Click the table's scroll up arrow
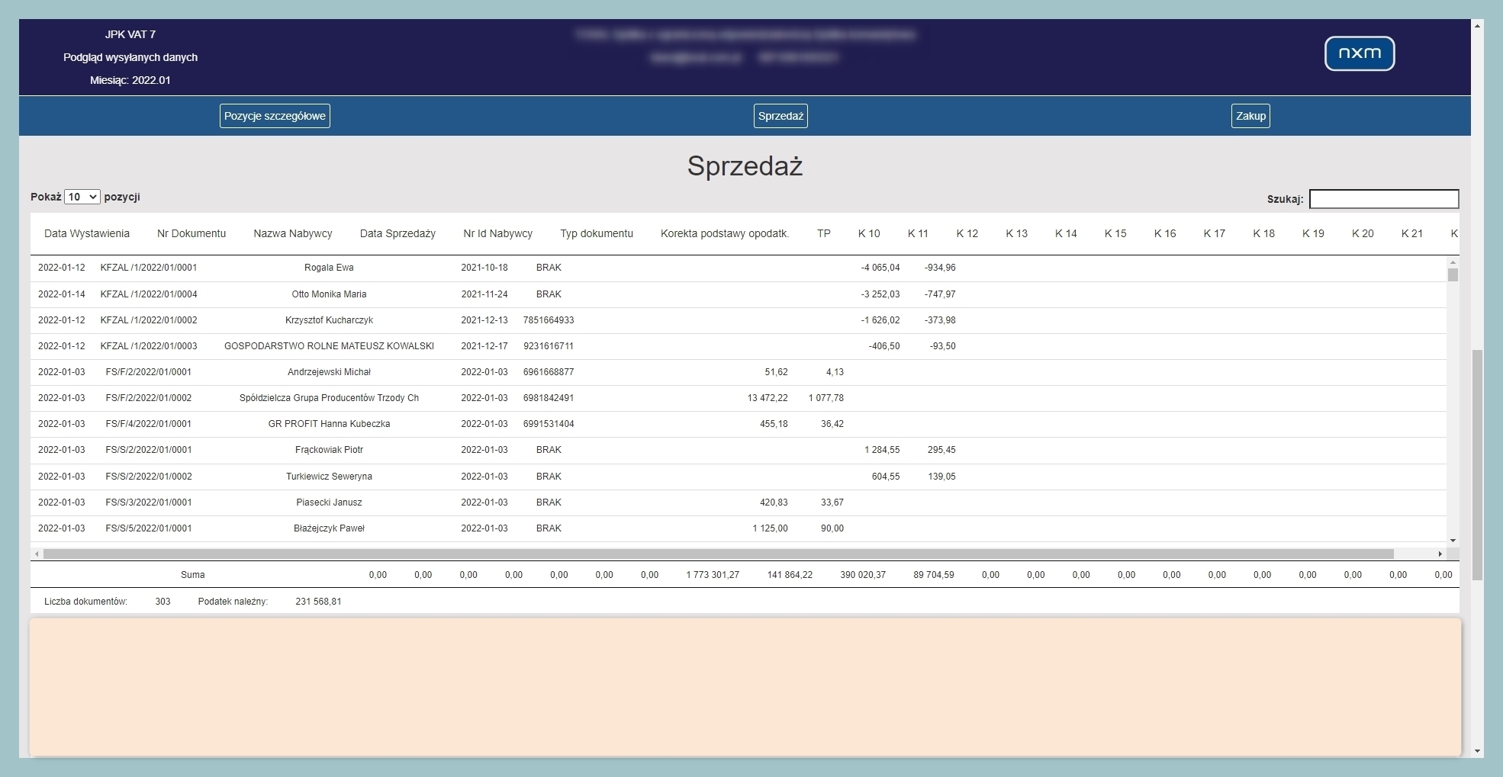This screenshot has width=1503, height=777. [x=1453, y=262]
